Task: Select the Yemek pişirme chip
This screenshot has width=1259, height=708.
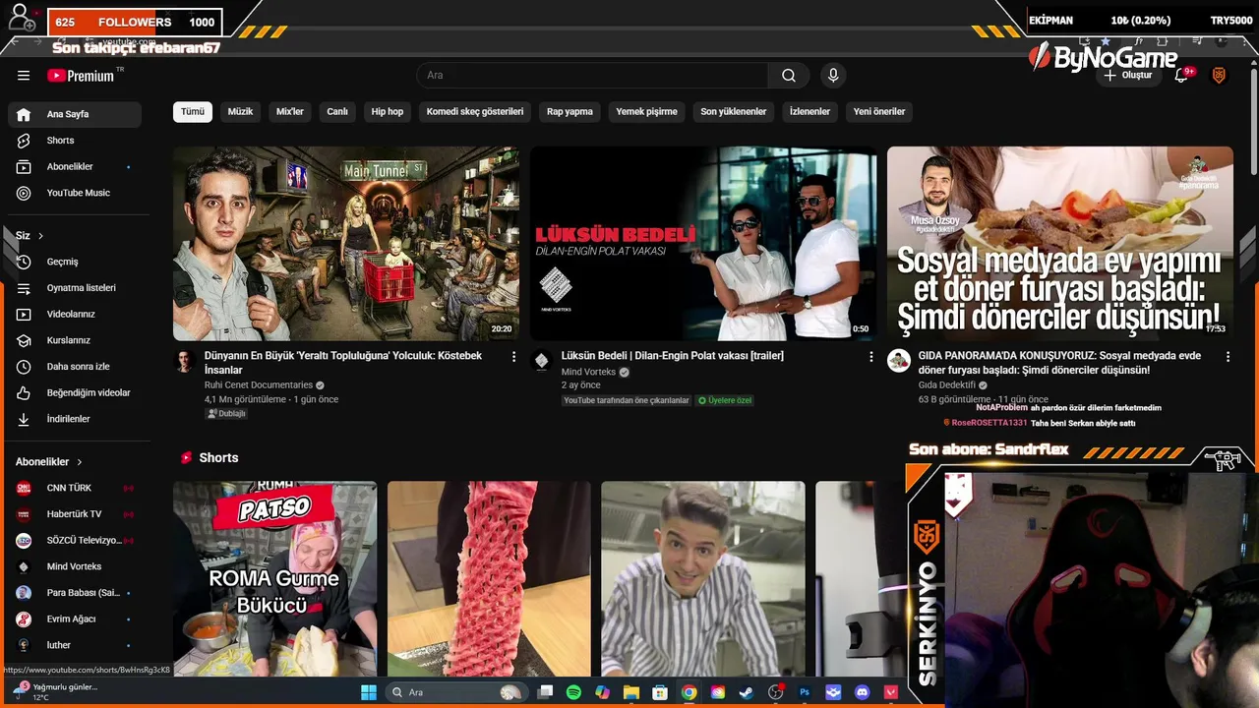Action: point(647,112)
